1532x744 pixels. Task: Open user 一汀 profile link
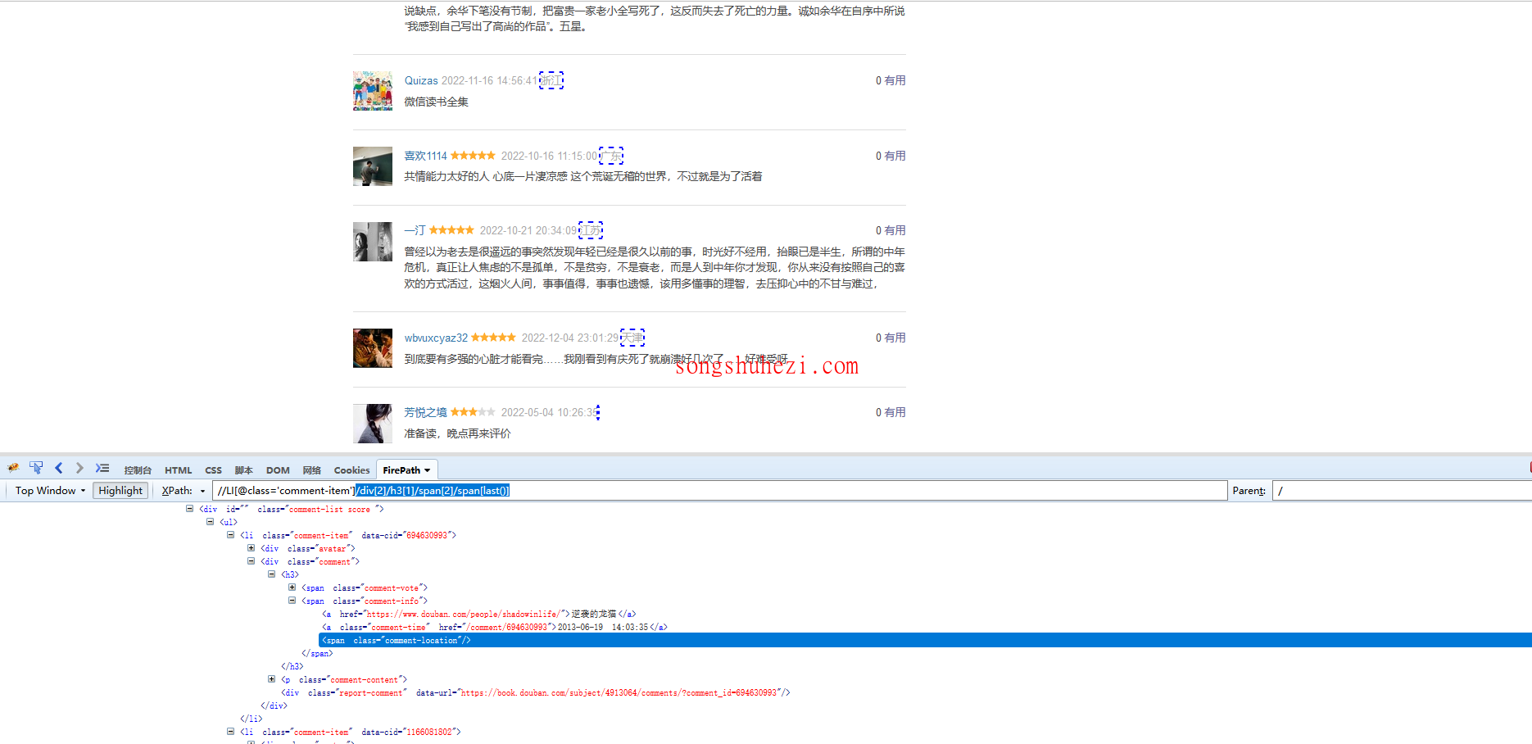point(415,230)
